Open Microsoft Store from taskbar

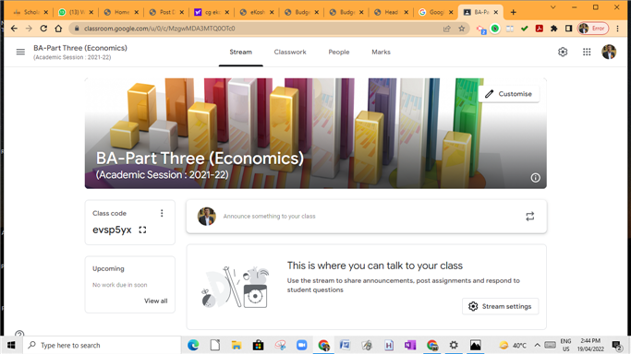click(258, 345)
